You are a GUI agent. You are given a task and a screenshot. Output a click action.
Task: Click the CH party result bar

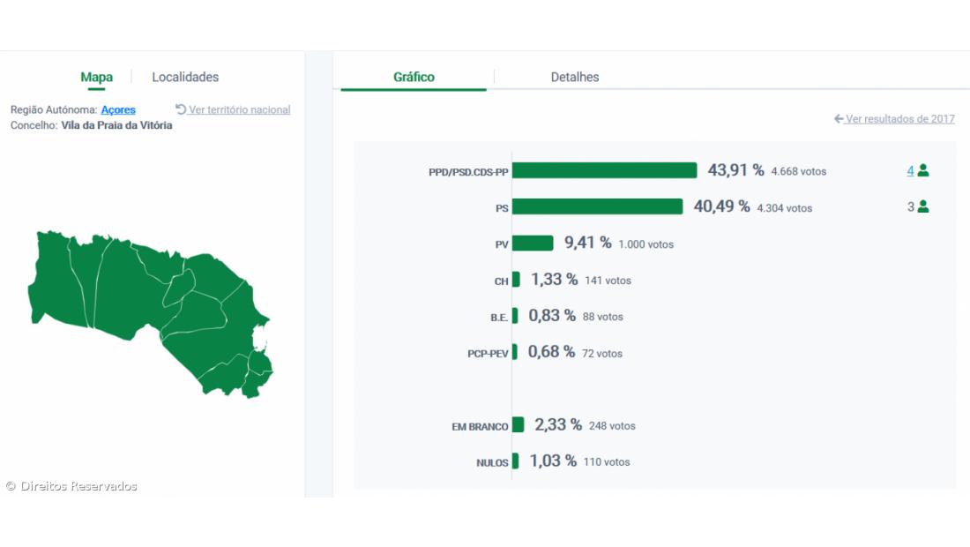516,280
